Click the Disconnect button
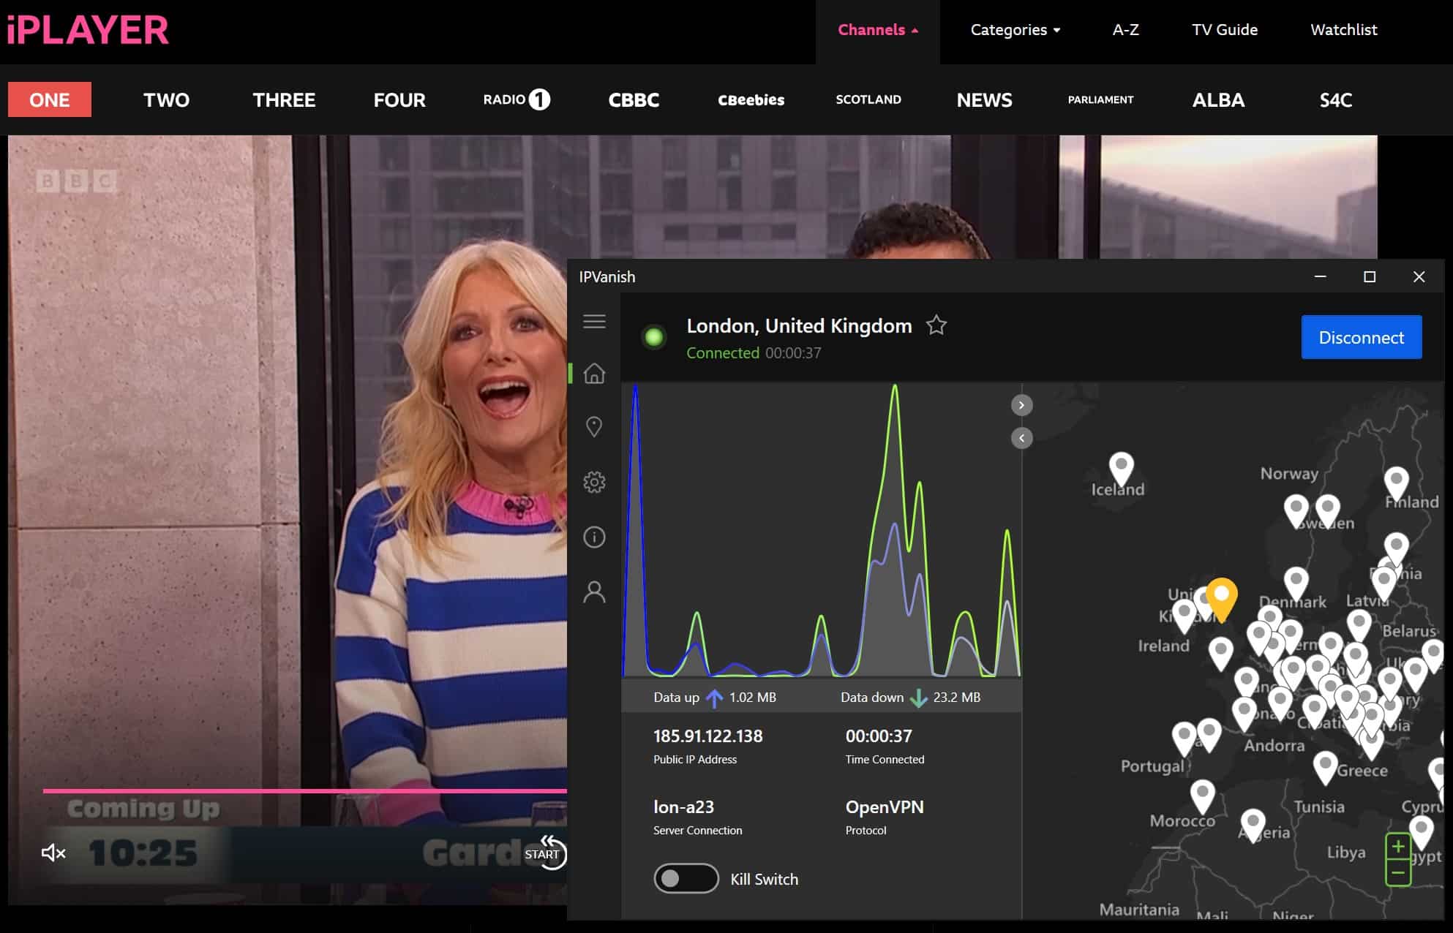1453x933 pixels. (1361, 337)
